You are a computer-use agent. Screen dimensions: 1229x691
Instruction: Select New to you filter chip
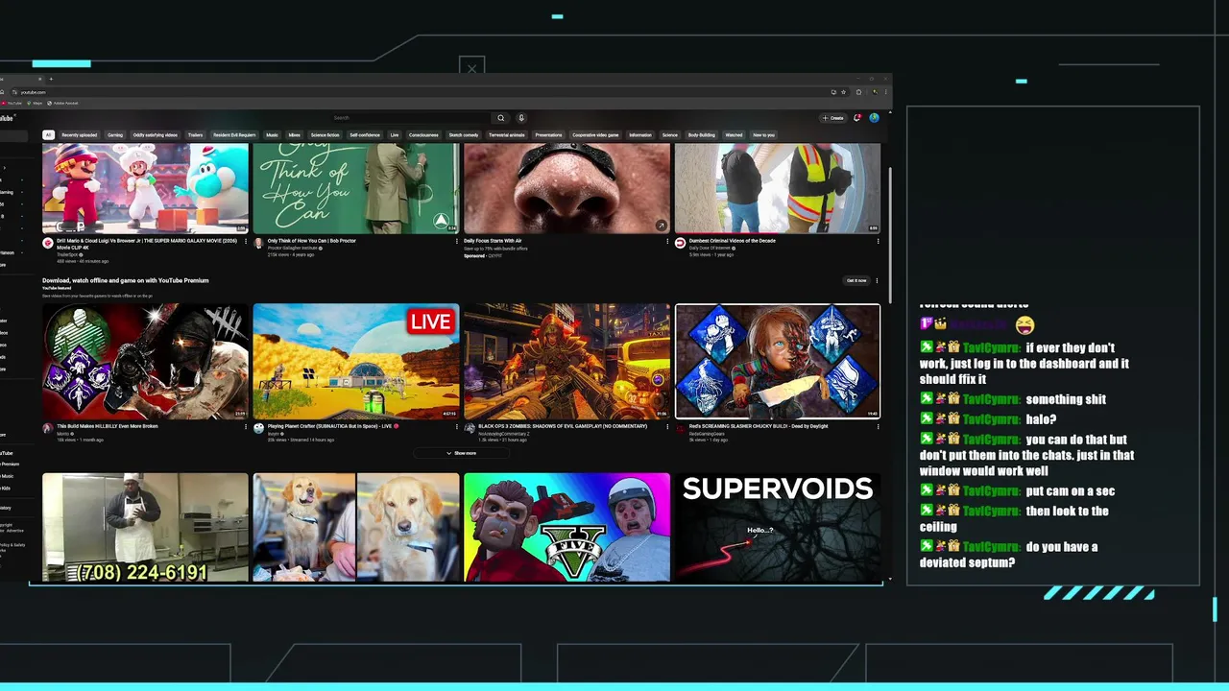(764, 135)
